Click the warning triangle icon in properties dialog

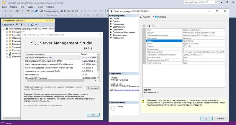pyautogui.click(x=143, y=101)
